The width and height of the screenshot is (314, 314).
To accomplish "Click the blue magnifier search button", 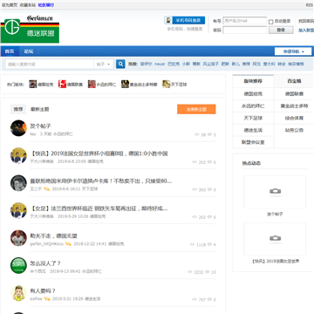I will (x=120, y=64).
